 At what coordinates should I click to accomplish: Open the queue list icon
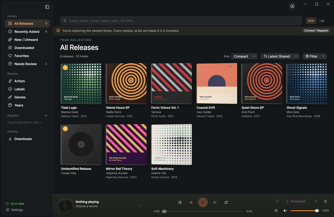[x=325, y=201]
